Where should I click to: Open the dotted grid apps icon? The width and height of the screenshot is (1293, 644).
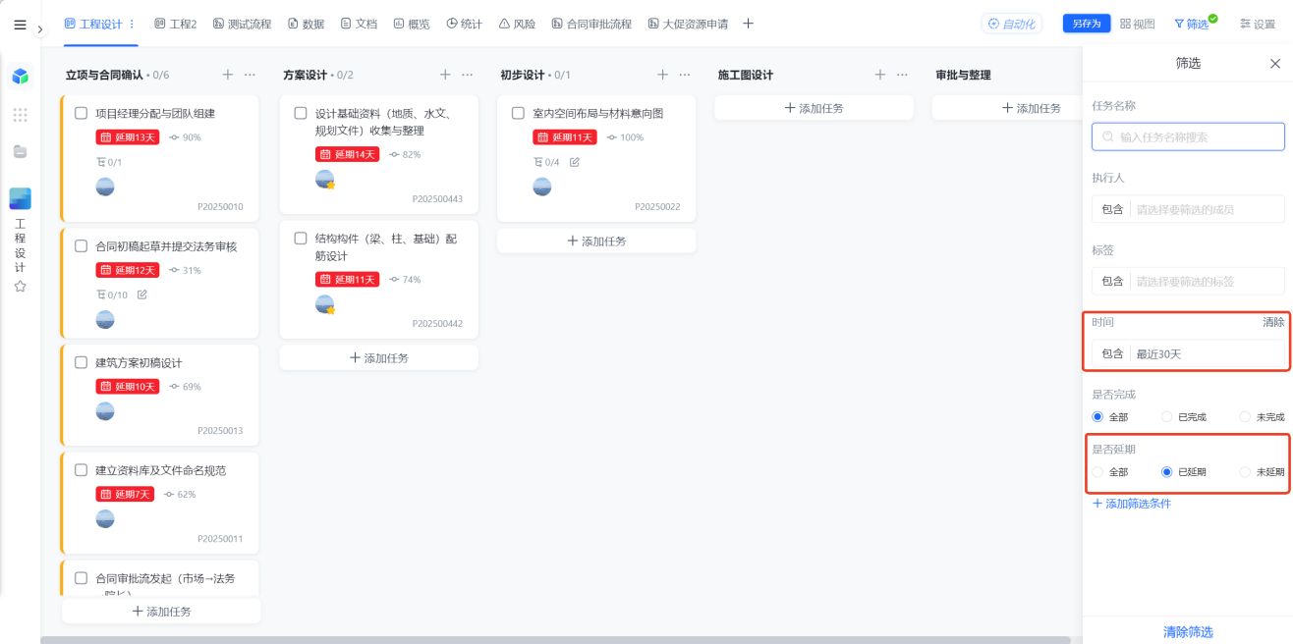20,115
